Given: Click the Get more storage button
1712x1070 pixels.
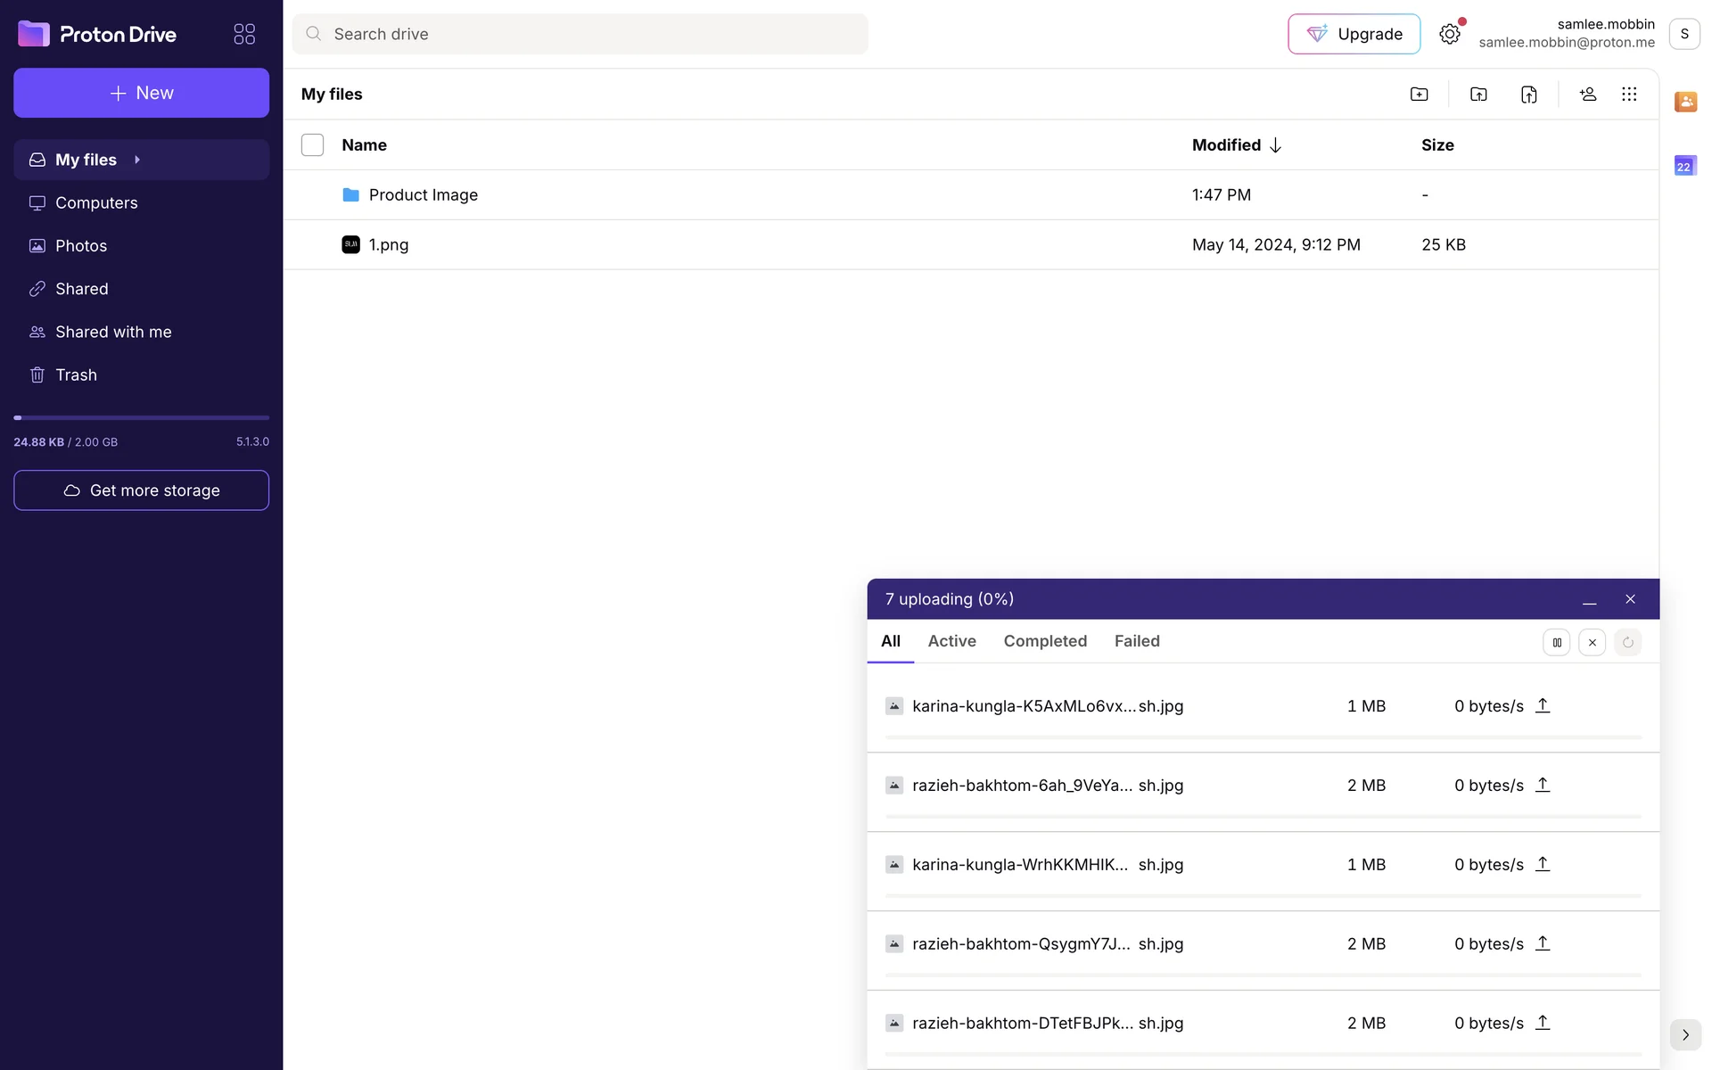Looking at the screenshot, I should 142,490.
